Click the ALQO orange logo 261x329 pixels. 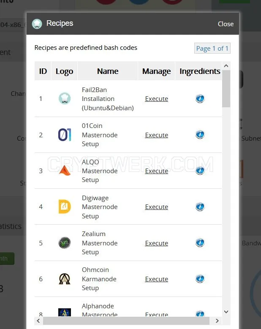pyautogui.click(x=65, y=170)
